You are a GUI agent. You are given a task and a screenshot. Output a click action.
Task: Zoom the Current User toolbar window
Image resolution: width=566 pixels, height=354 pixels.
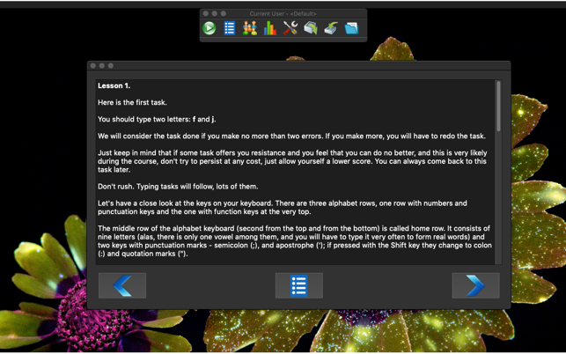coord(223,13)
